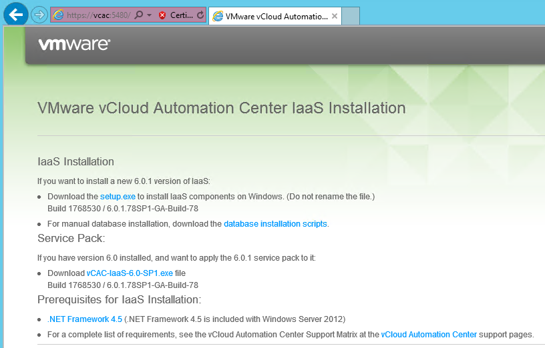
Task: Visit the vCloud Automation Center support link
Action: point(429,335)
